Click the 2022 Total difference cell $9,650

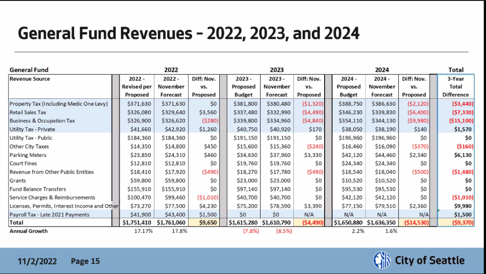[204, 223]
